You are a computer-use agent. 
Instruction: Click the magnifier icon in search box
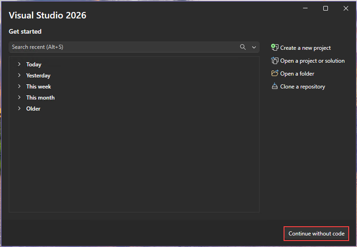[x=243, y=47]
